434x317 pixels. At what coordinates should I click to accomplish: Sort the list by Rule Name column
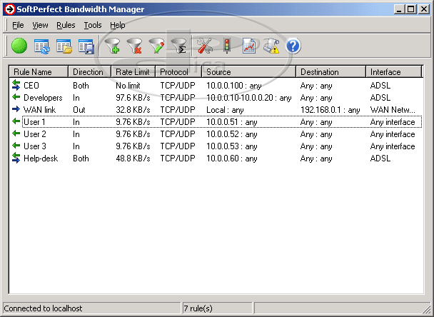click(x=39, y=72)
